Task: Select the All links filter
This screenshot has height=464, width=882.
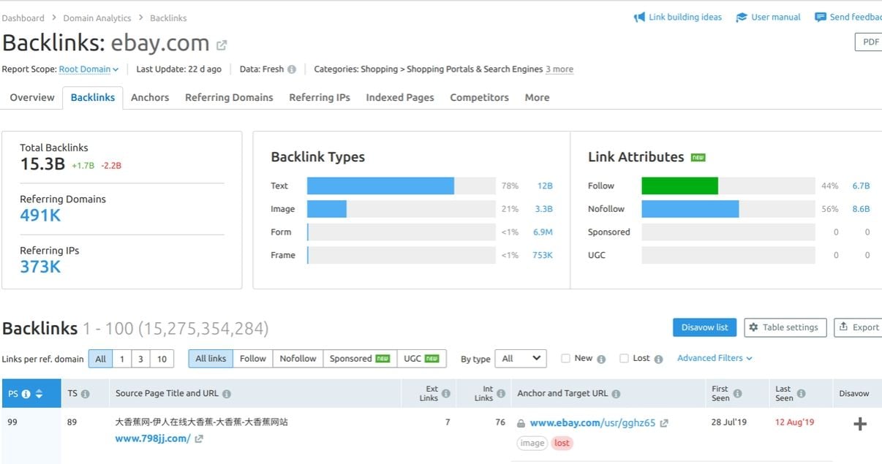Action: point(211,359)
